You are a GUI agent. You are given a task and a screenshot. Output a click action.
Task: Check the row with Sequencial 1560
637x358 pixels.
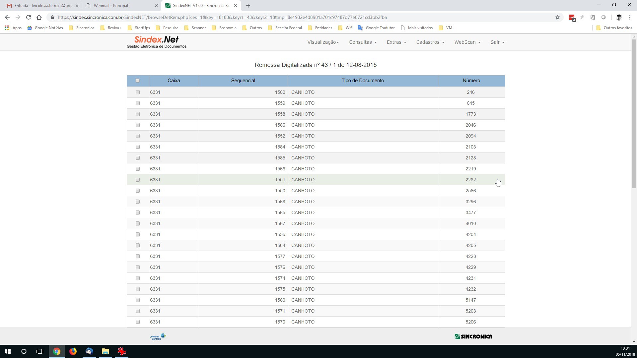pyautogui.click(x=138, y=92)
